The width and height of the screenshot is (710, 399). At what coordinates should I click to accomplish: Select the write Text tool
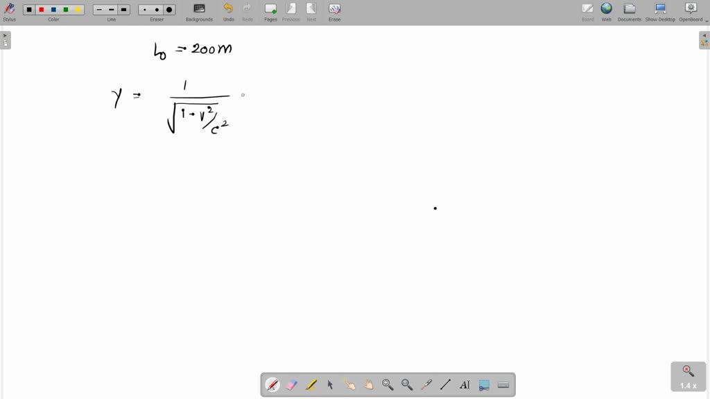(x=465, y=384)
